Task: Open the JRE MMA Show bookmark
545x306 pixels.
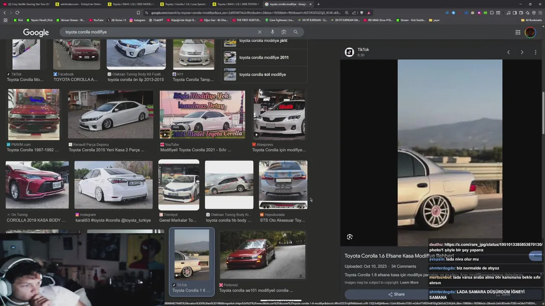Action: click(x=378, y=20)
